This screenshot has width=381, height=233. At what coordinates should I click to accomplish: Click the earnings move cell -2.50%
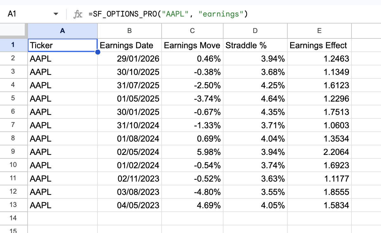pyautogui.click(x=192, y=85)
